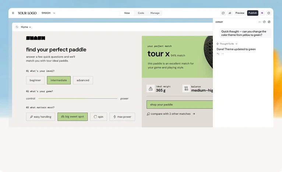This screenshot has width=282, height=172.
Task: Click the Publish button
Action: tap(253, 13)
